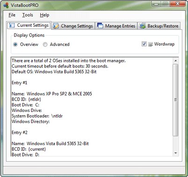Click the 'BCD ID: {current}' line

click(29, 149)
